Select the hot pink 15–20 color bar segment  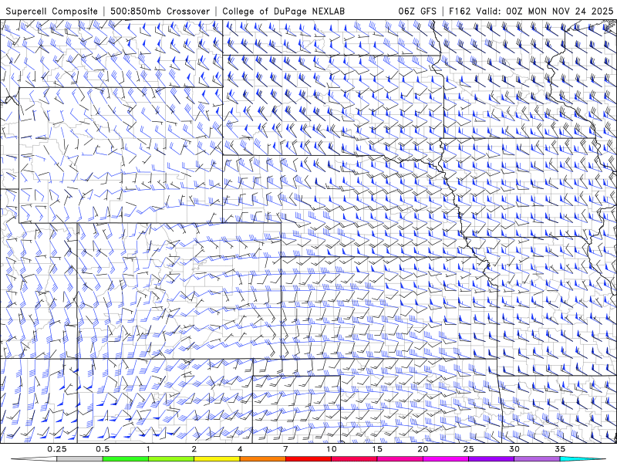(400, 459)
